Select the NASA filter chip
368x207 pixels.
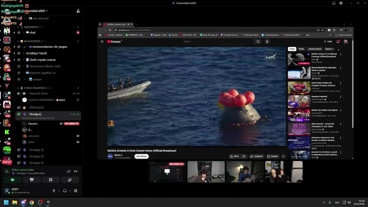(301, 49)
